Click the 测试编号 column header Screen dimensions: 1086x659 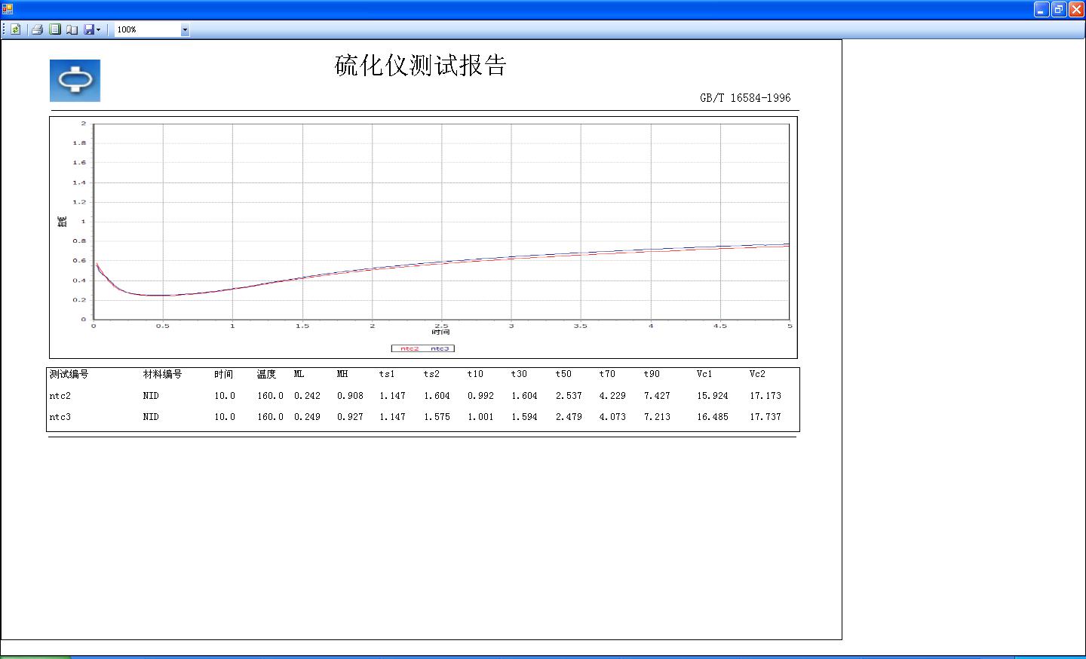pyautogui.click(x=69, y=374)
